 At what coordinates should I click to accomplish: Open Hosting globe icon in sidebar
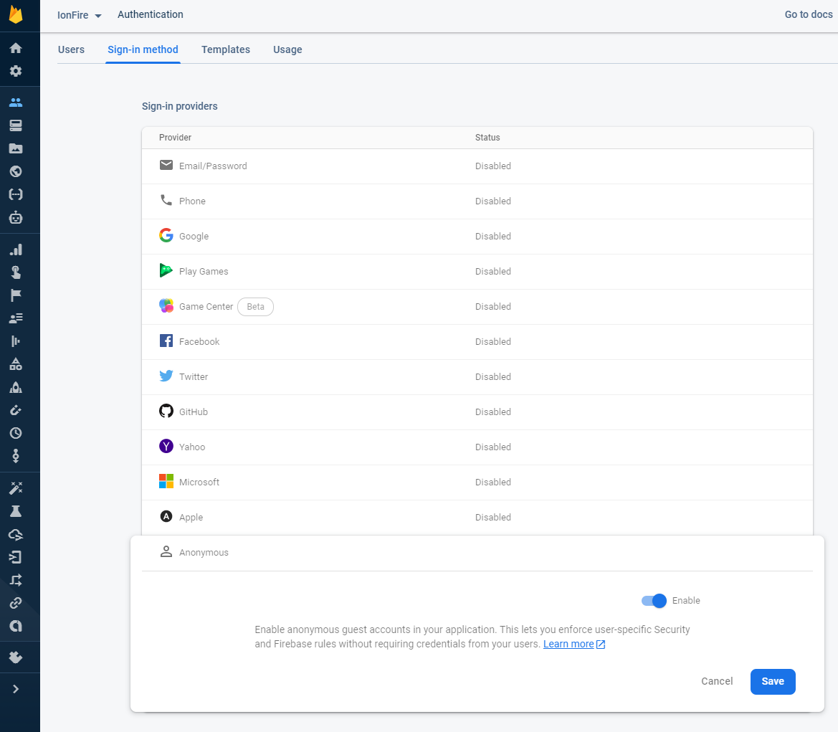coord(16,171)
